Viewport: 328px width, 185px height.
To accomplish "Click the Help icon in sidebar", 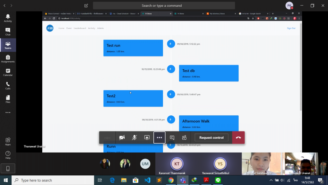I will point(8,155).
